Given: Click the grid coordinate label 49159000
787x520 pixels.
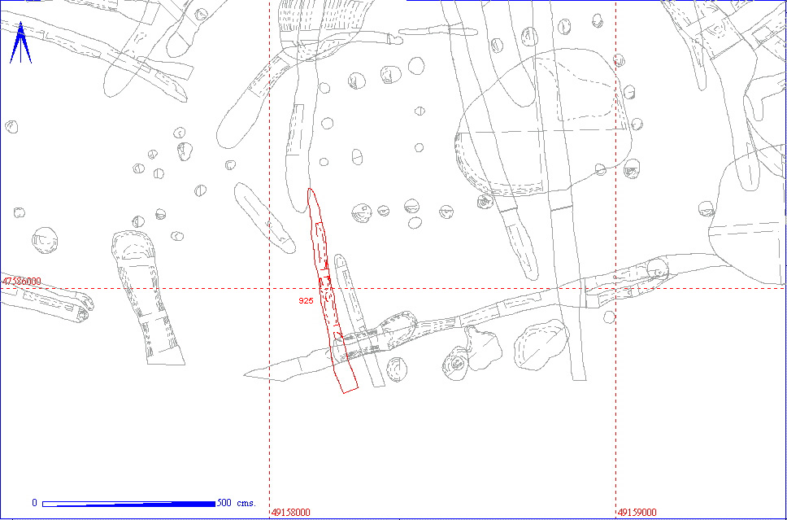Looking at the screenshot, I should click(x=637, y=513).
